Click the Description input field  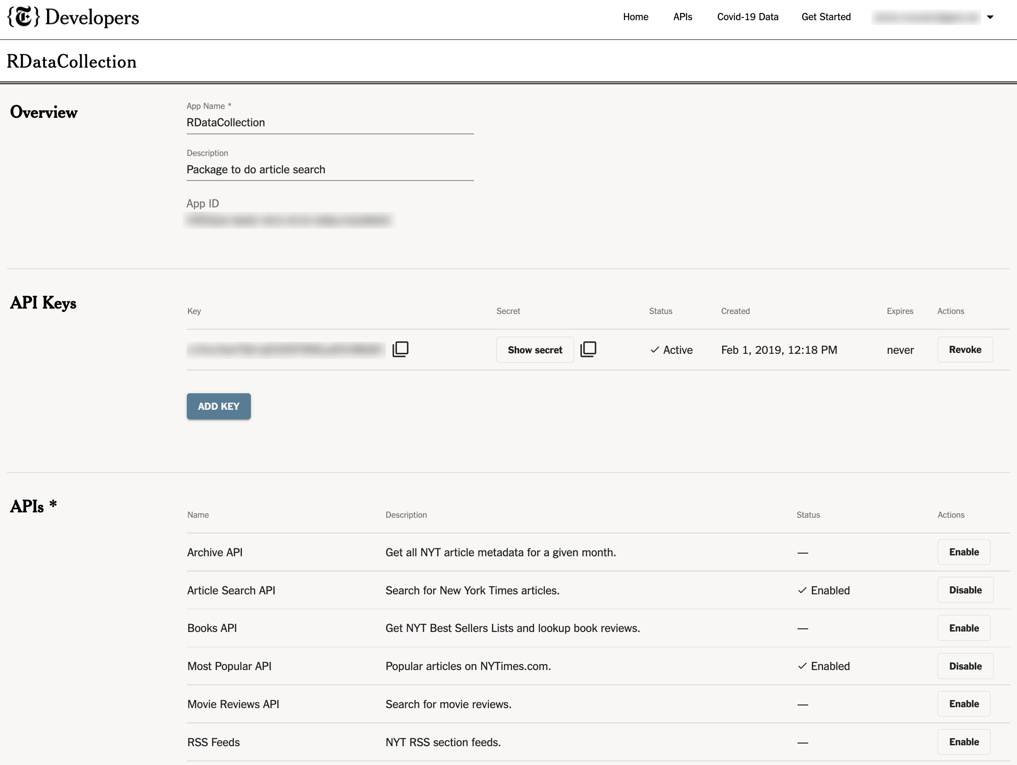[330, 170]
